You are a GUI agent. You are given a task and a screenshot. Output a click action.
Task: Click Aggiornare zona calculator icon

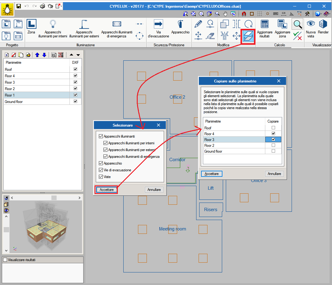[x=282, y=28]
